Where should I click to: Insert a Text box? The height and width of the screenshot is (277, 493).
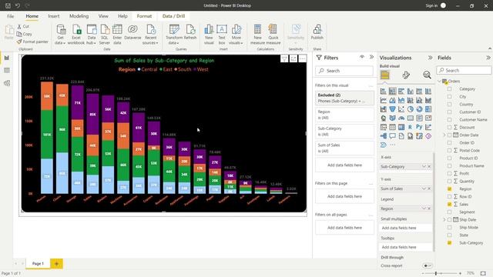[222, 35]
